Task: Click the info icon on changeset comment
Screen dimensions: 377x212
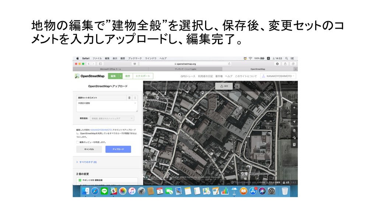Action: (x=135, y=98)
